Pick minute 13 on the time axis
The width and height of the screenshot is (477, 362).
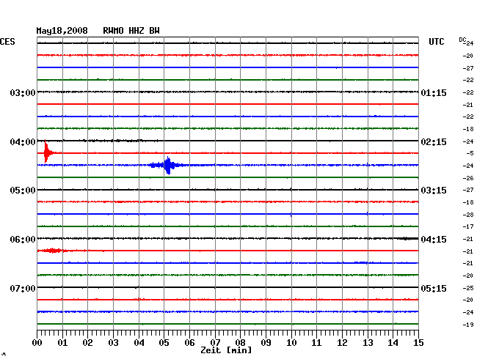tap(368, 342)
